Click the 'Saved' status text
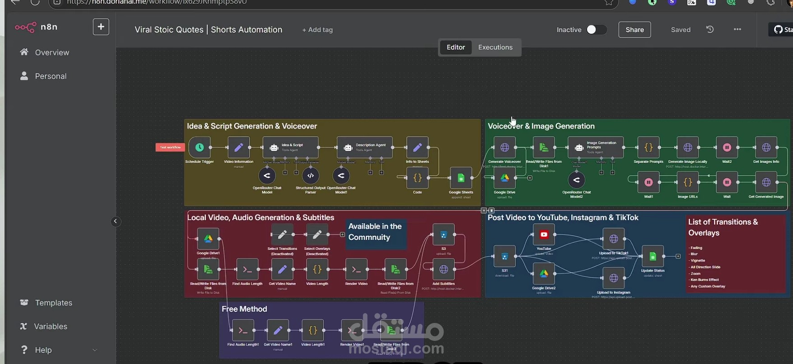The width and height of the screenshot is (793, 364). 681,30
